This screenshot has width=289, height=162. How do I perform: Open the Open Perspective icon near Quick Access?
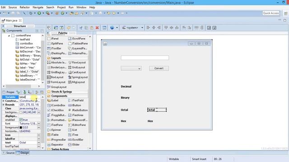click(x=286, y=13)
